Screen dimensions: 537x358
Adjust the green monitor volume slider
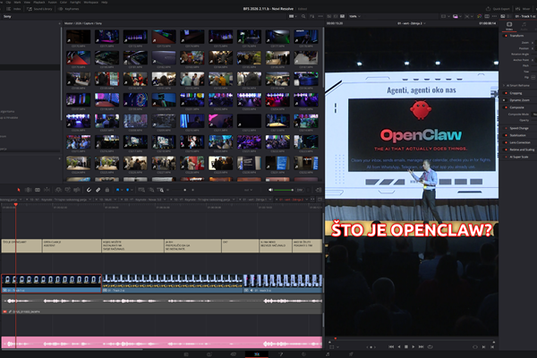tap(284, 190)
